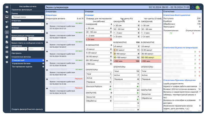207x116 pixels.
Task: Click arrow for operator with time 15:58:53
Action: click(47, 51)
